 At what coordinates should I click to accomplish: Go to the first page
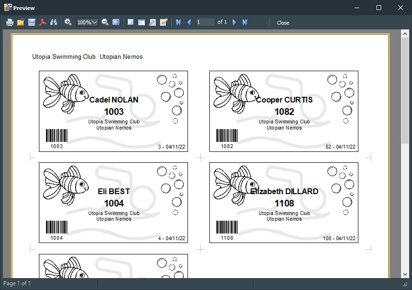click(x=178, y=22)
